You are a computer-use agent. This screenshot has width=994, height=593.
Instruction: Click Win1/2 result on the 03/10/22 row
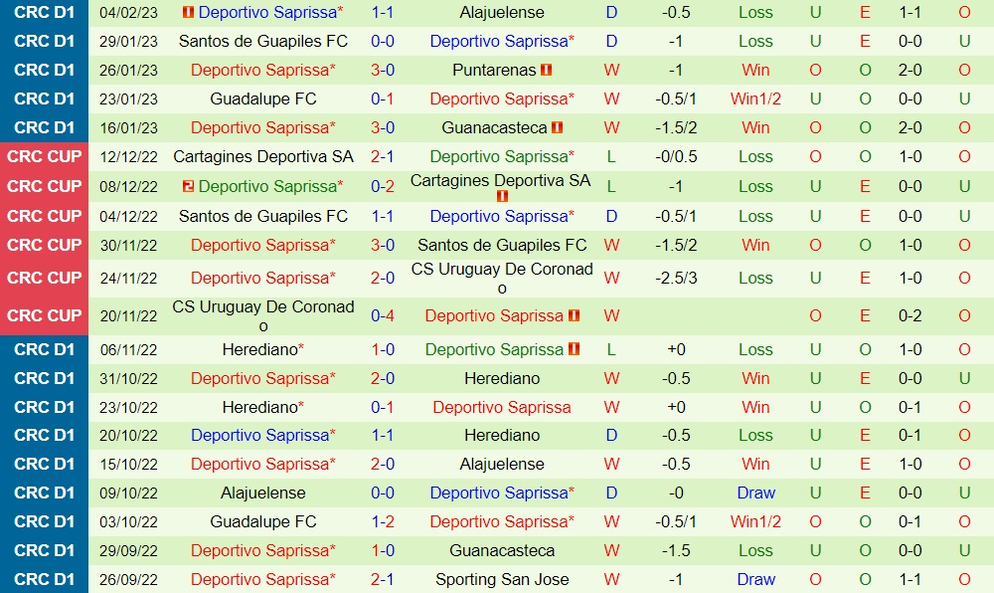pyautogui.click(x=755, y=521)
